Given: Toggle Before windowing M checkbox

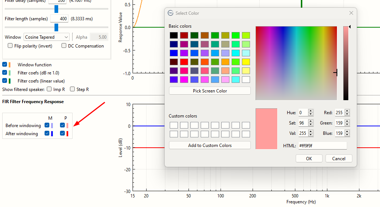Looking at the screenshot, I should [x=47, y=125].
